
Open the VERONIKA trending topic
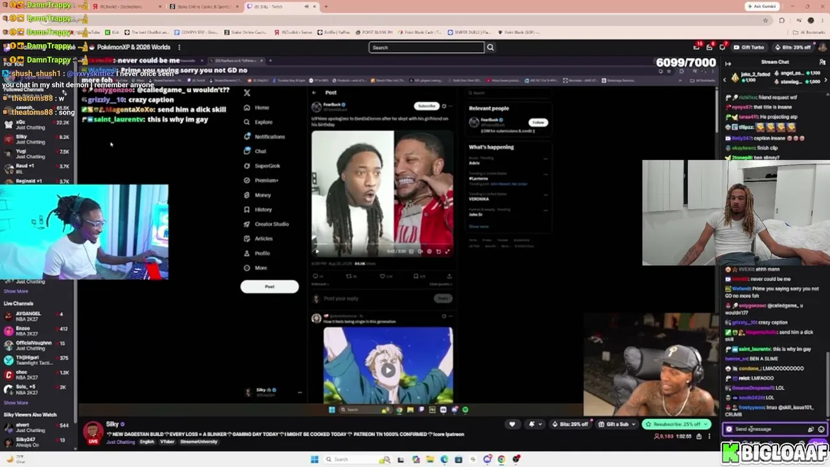pos(480,200)
